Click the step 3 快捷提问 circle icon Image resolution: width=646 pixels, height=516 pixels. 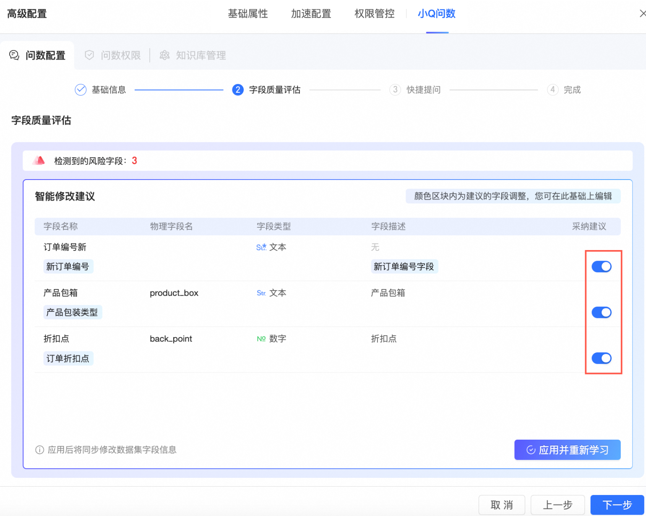[x=395, y=90]
